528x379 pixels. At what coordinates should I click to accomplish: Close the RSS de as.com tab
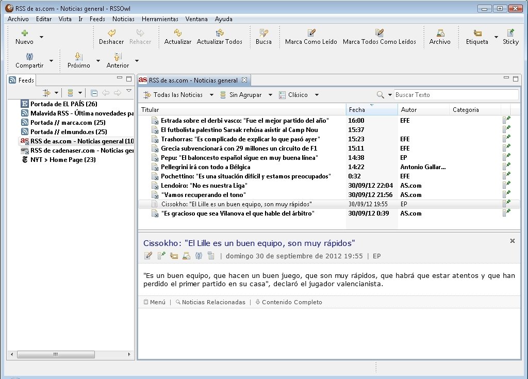(x=244, y=80)
